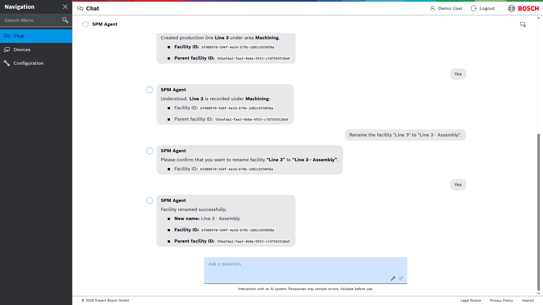Click the avatar beside 'Understood. Line 3' message
Screen dimensions: 543x305
(150, 90)
